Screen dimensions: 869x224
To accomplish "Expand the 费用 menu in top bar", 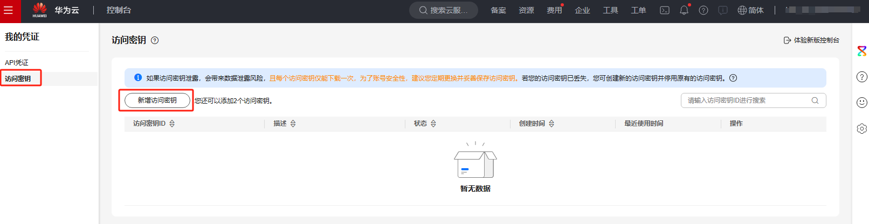I will 554,10.
